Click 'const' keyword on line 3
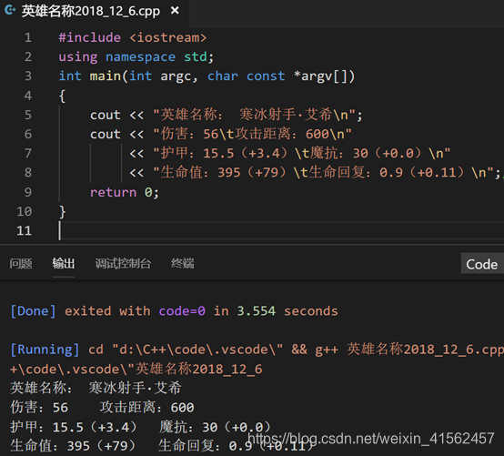 tap(266, 76)
